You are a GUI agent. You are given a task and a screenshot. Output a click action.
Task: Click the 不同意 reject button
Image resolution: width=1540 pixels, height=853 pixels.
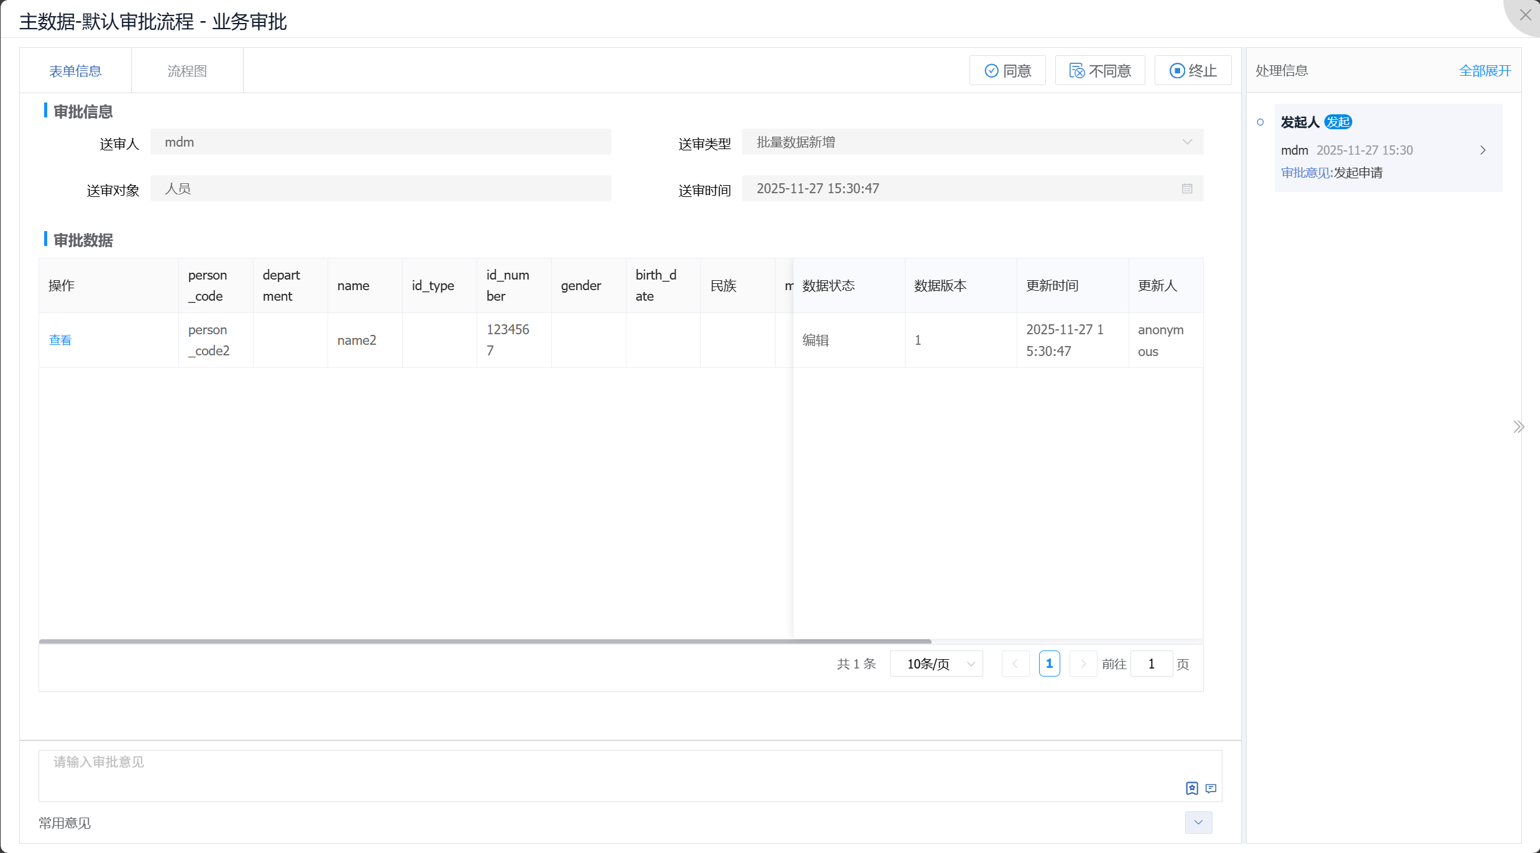1100,71
